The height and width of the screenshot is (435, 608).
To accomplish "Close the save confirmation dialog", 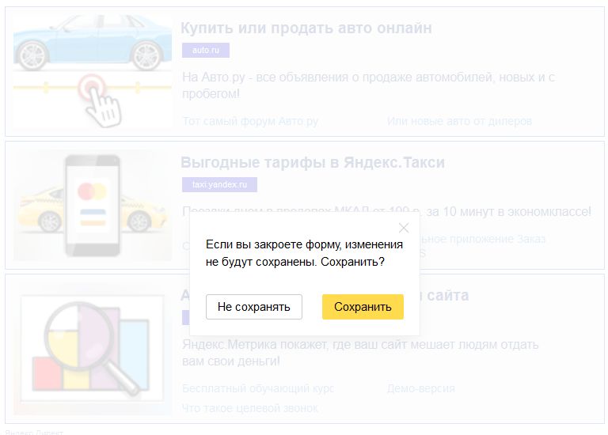I will tap(404, 228).
